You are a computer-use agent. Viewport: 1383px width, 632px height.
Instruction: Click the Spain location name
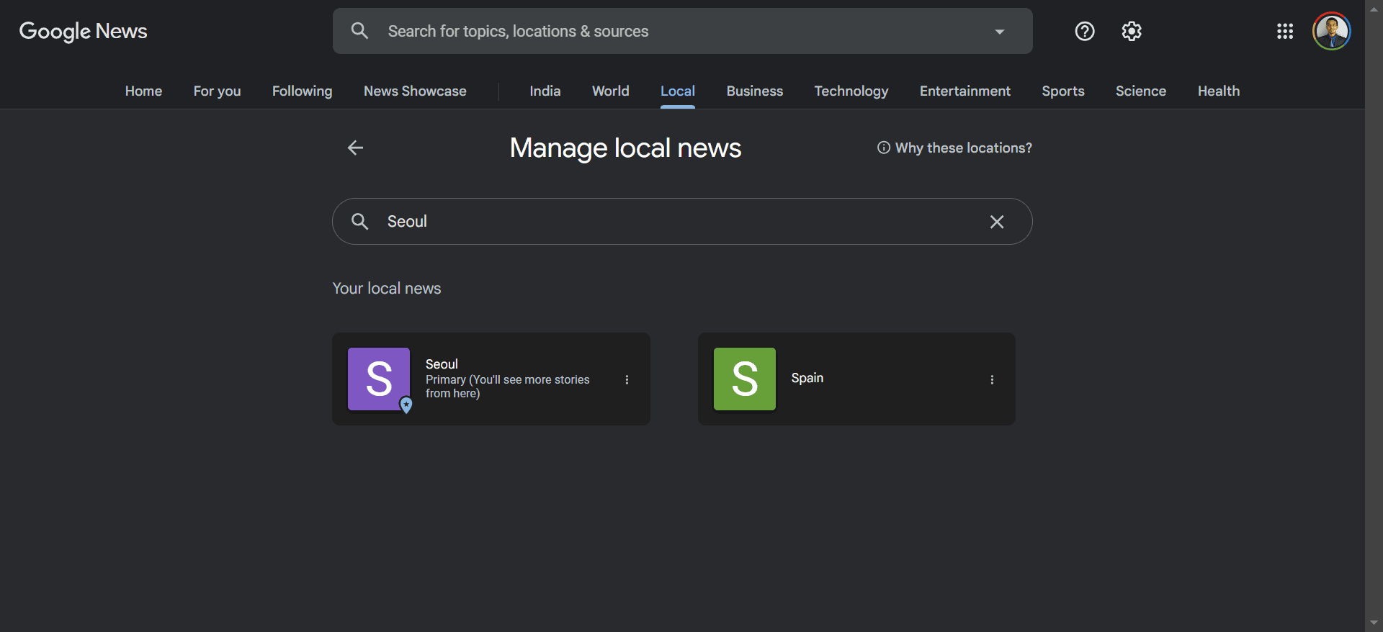(807, 378)
